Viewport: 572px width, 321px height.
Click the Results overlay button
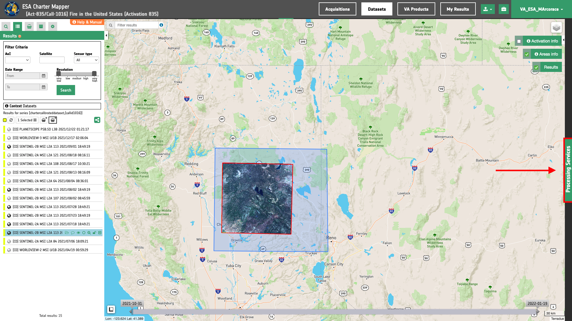(551, 67)
